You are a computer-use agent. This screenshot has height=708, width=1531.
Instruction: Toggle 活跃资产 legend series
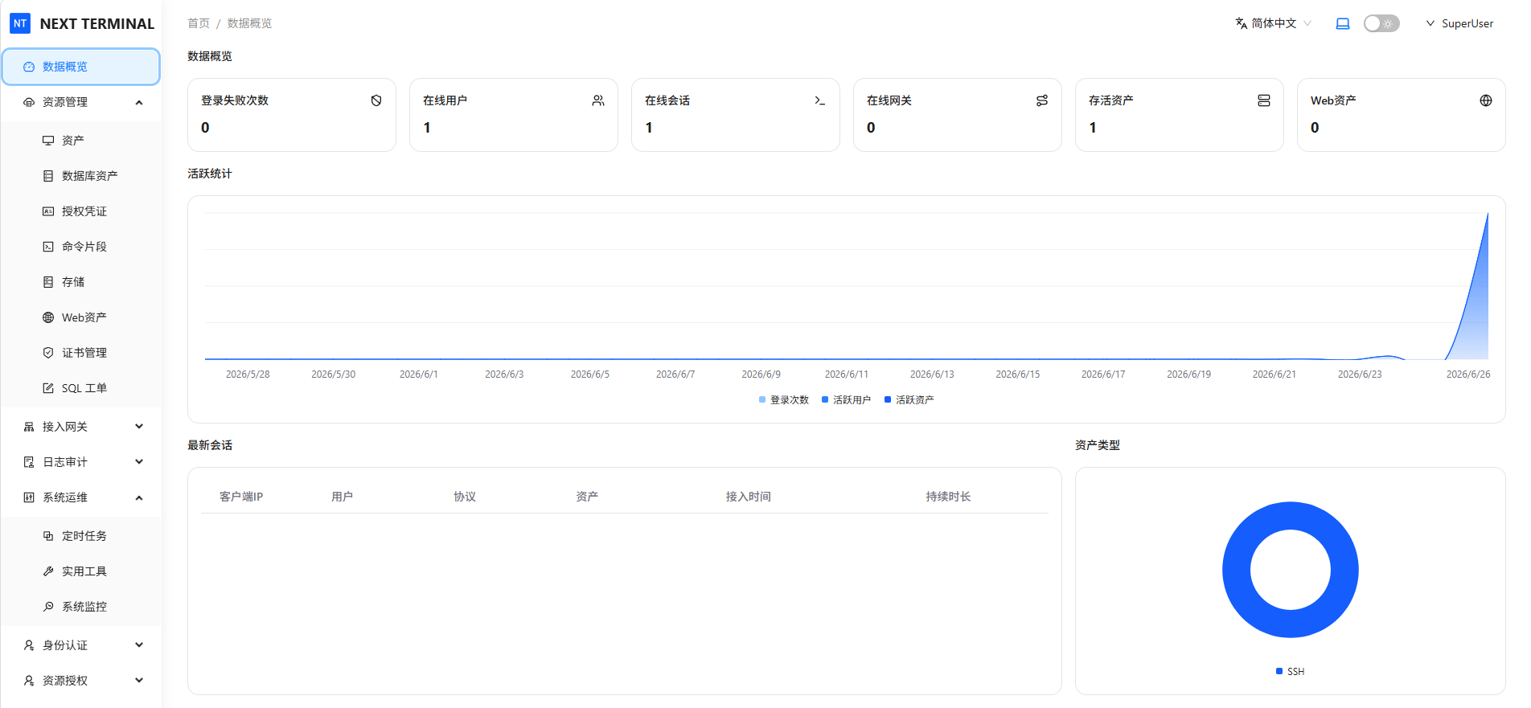909,399
